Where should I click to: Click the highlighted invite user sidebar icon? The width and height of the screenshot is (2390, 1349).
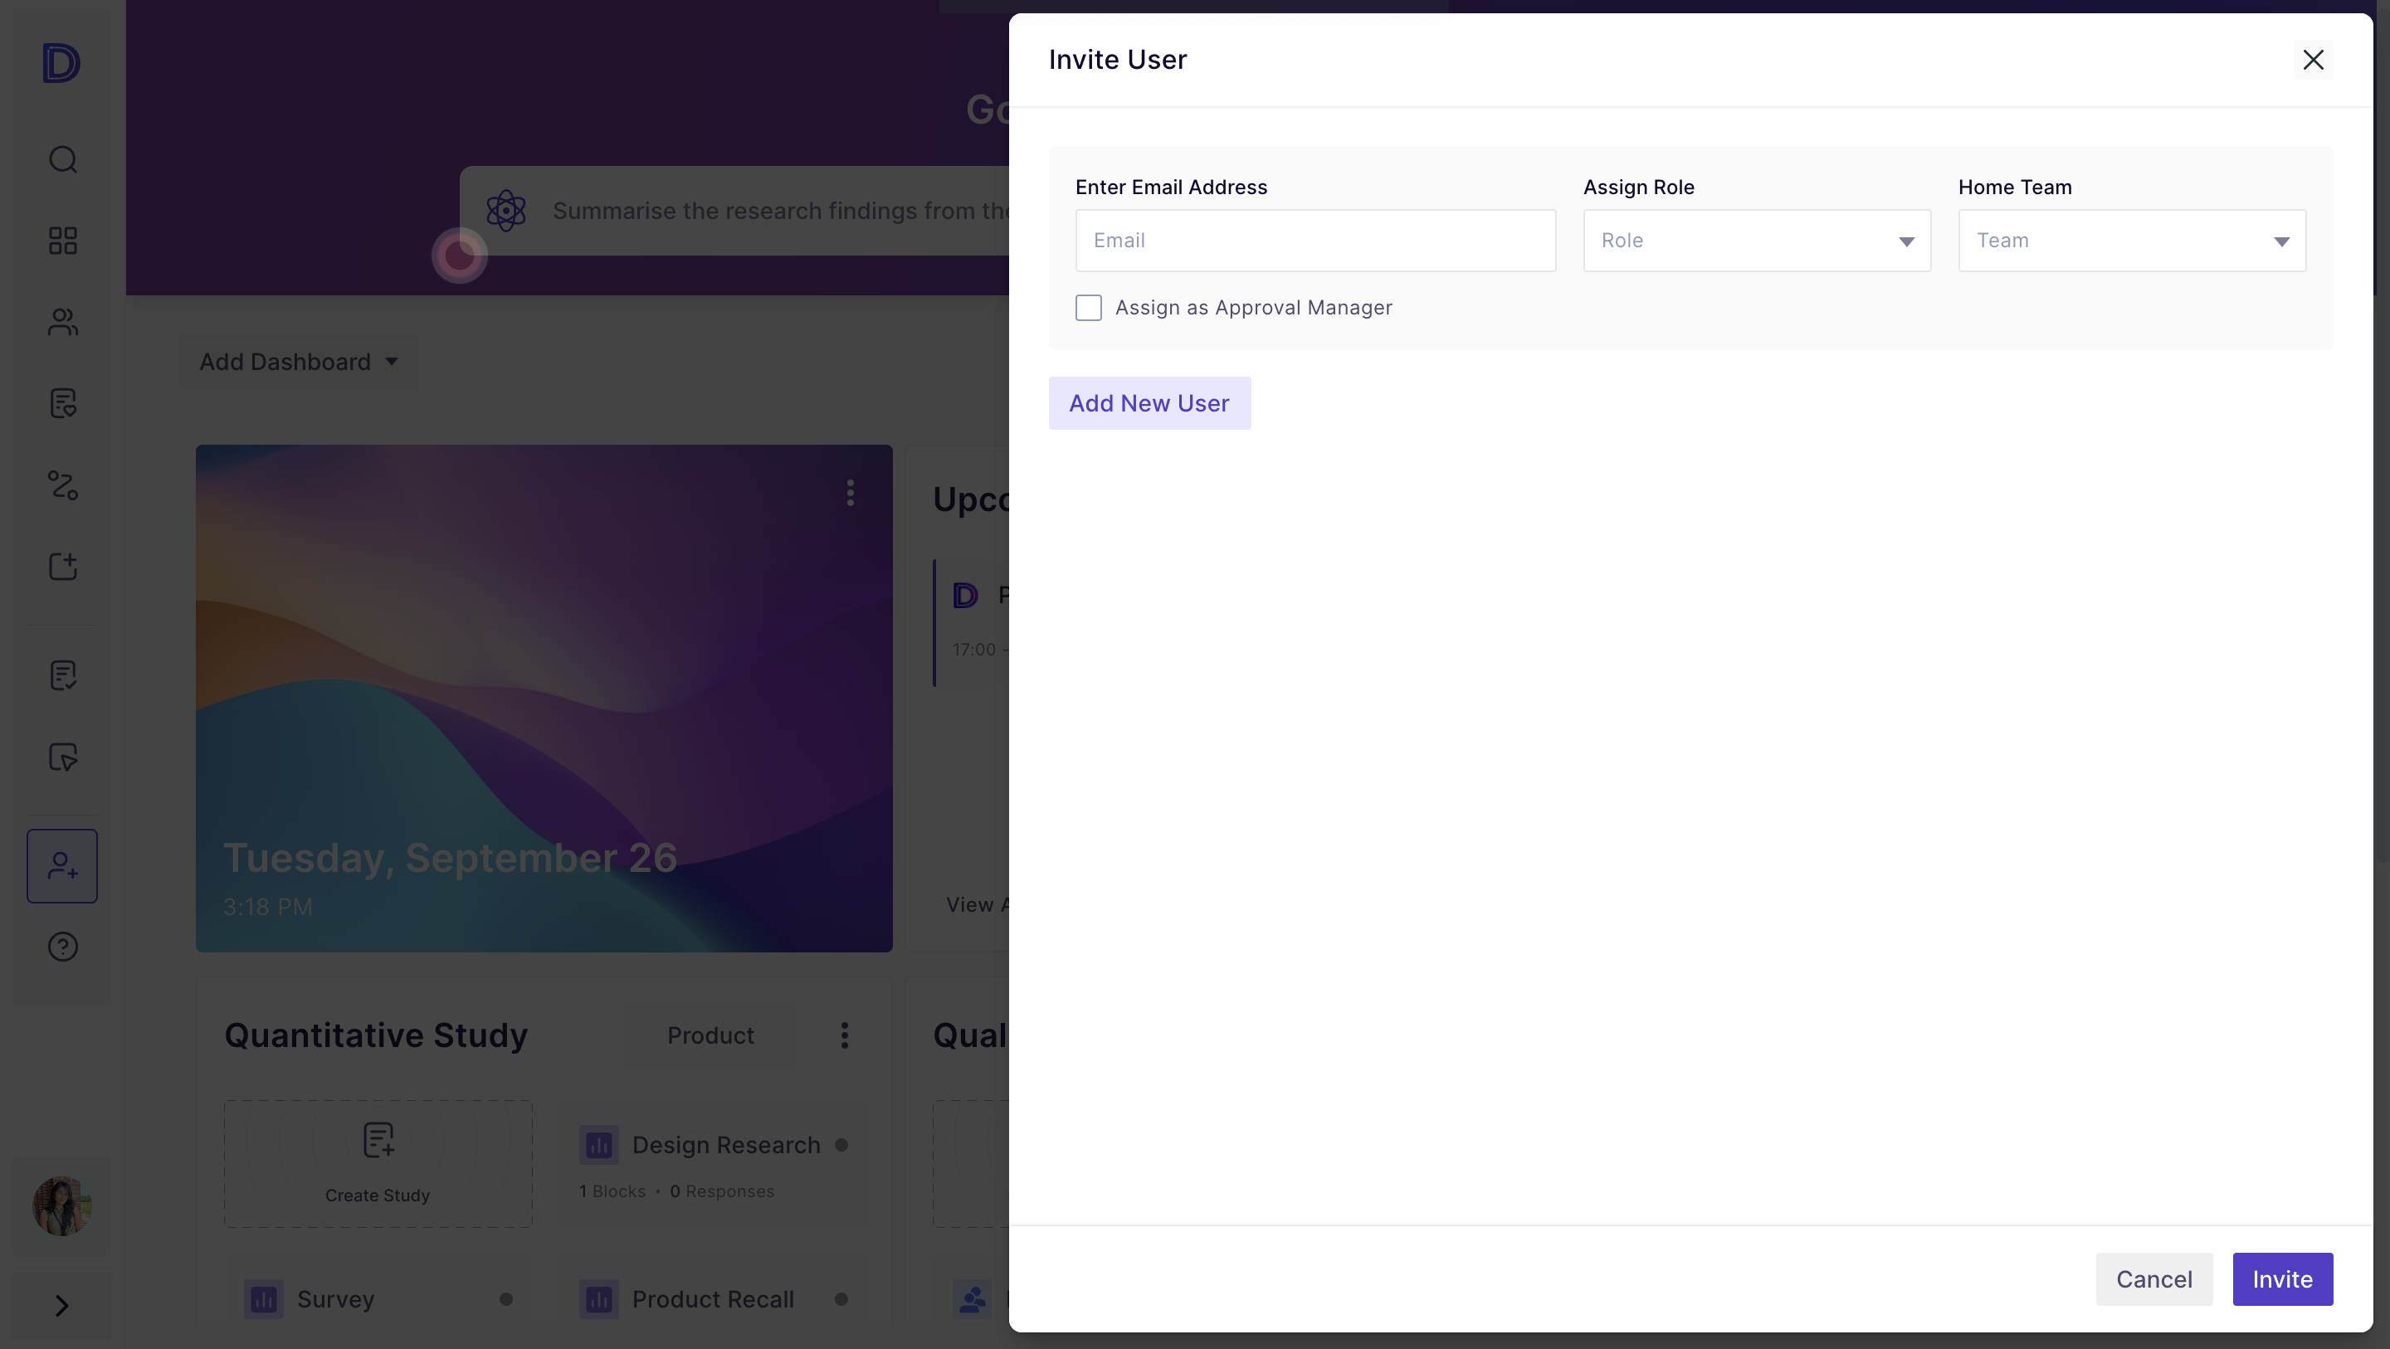(61, 864)
